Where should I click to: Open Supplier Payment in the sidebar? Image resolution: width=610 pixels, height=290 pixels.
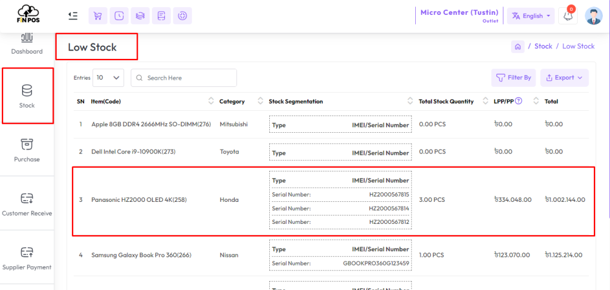coord(27,258)
